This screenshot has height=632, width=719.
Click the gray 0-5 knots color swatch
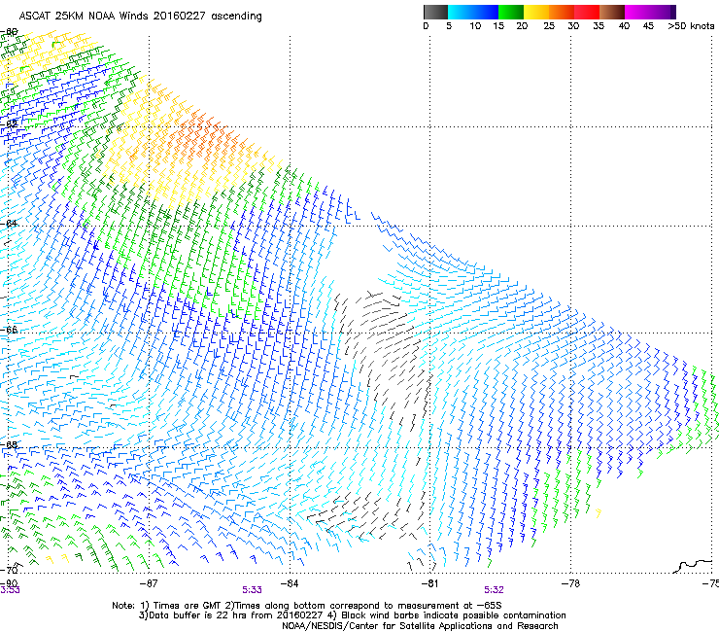pyautogui.click(x=435, y=12)
